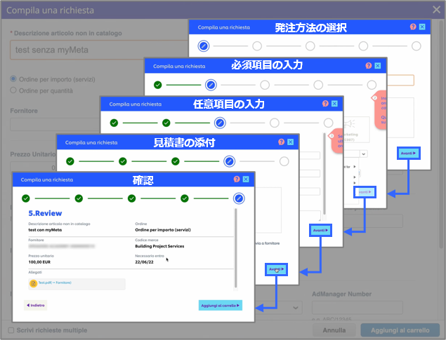Click the 'Building Project Services' value
446x340 pixels.
pos(159,246)
